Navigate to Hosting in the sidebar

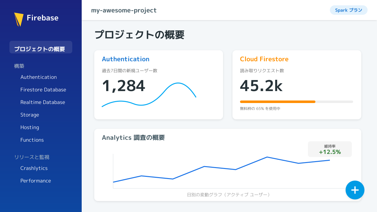(x=30, y=127)
